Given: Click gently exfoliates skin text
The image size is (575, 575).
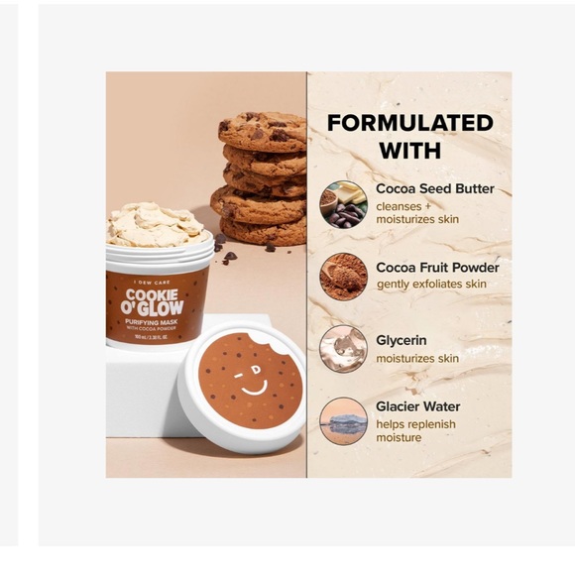Looking at the screenshot, I should (431, 285).
